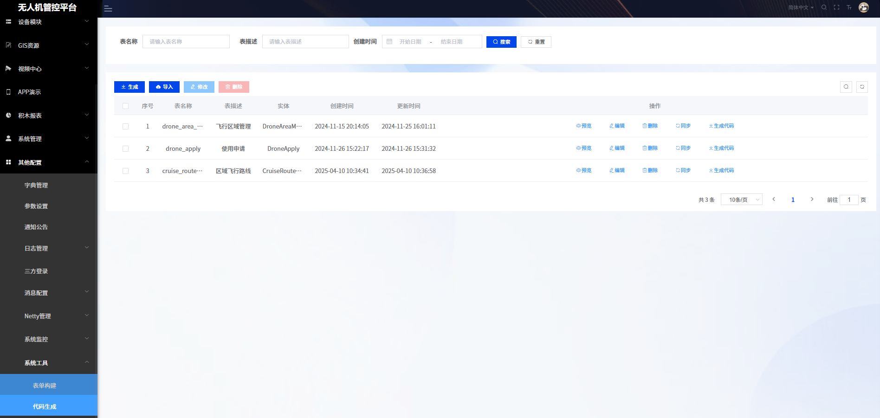Click the header search magnifier icon

point(824,7)
